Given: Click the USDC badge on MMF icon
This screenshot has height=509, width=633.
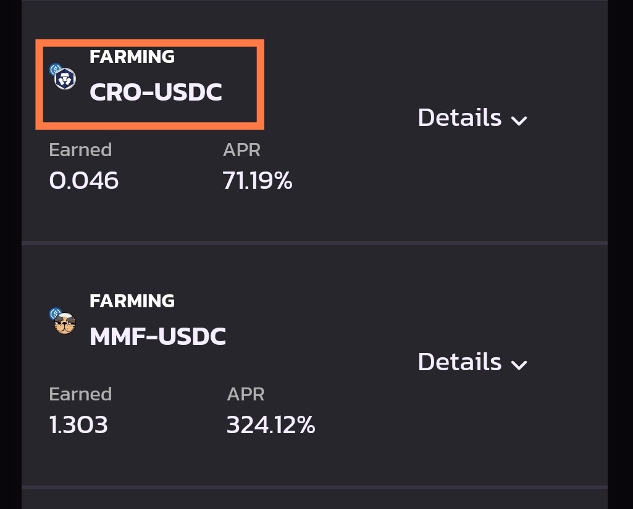Looking at the screenshot, I should point(56,313).
